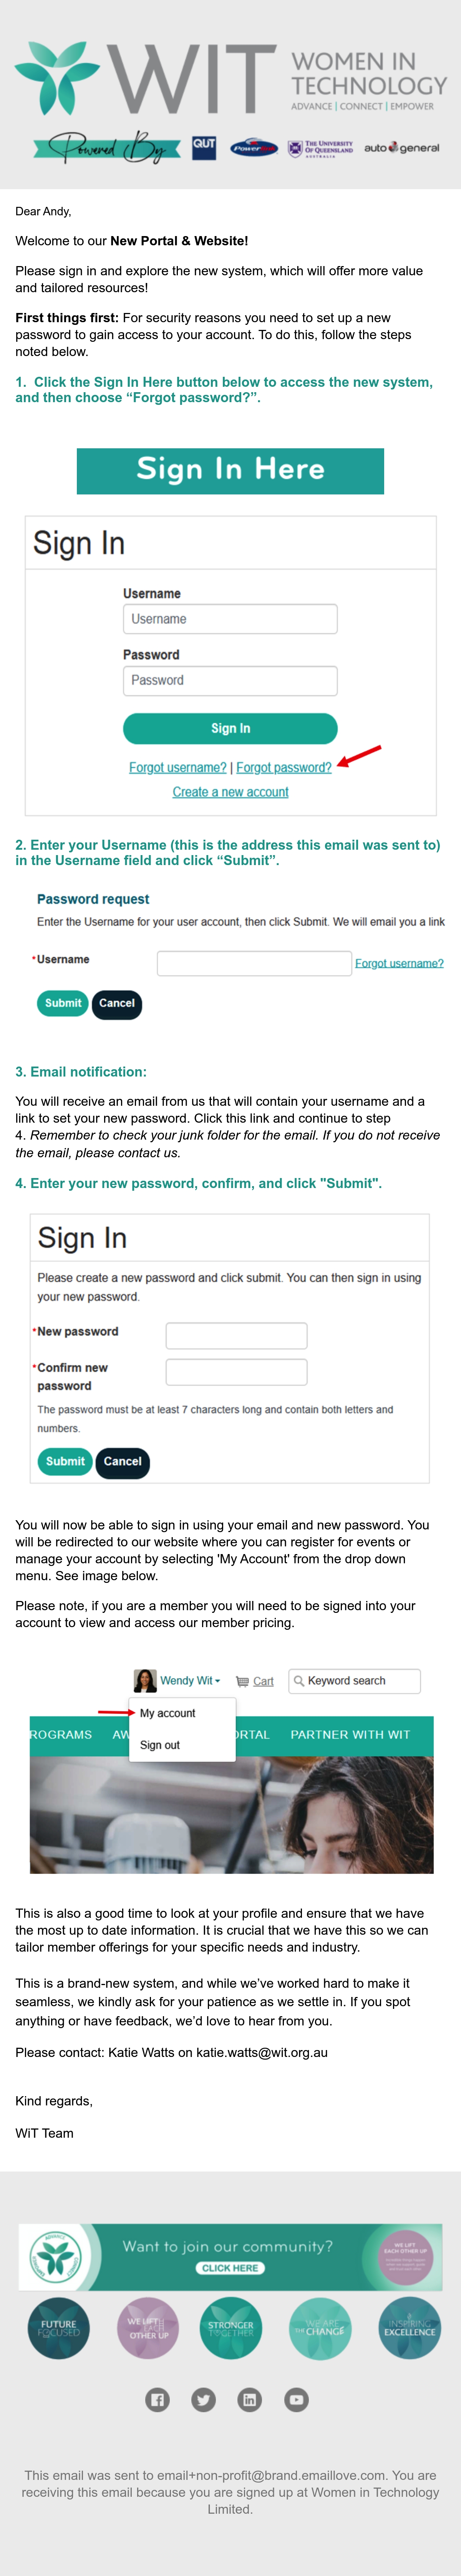
Task: Click the Future Focused circle badge
Action: tap(58, 2328)
